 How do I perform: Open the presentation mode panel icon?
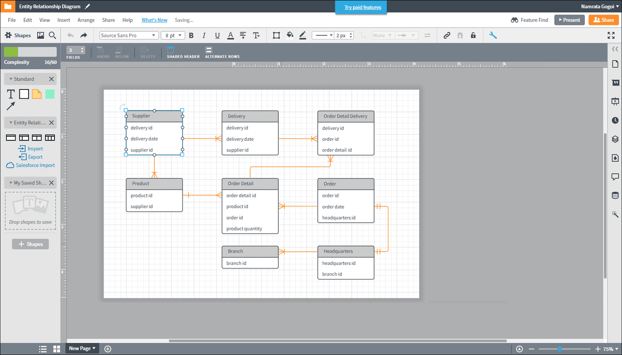point(615,101)
